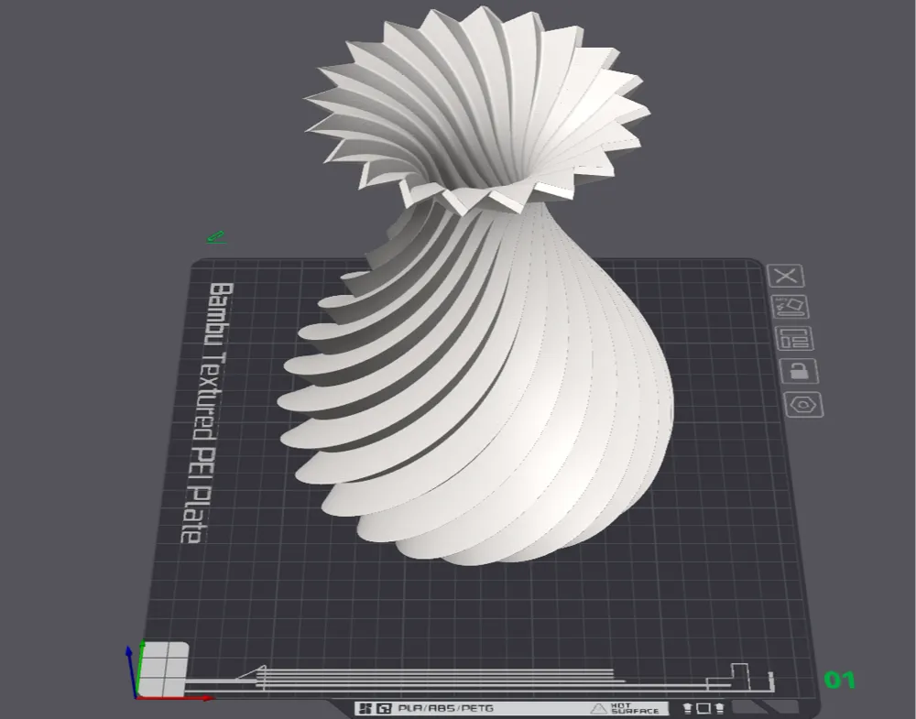
Task: Click the Hot Surface warning triangle
Action: click(x=598, y=709)
